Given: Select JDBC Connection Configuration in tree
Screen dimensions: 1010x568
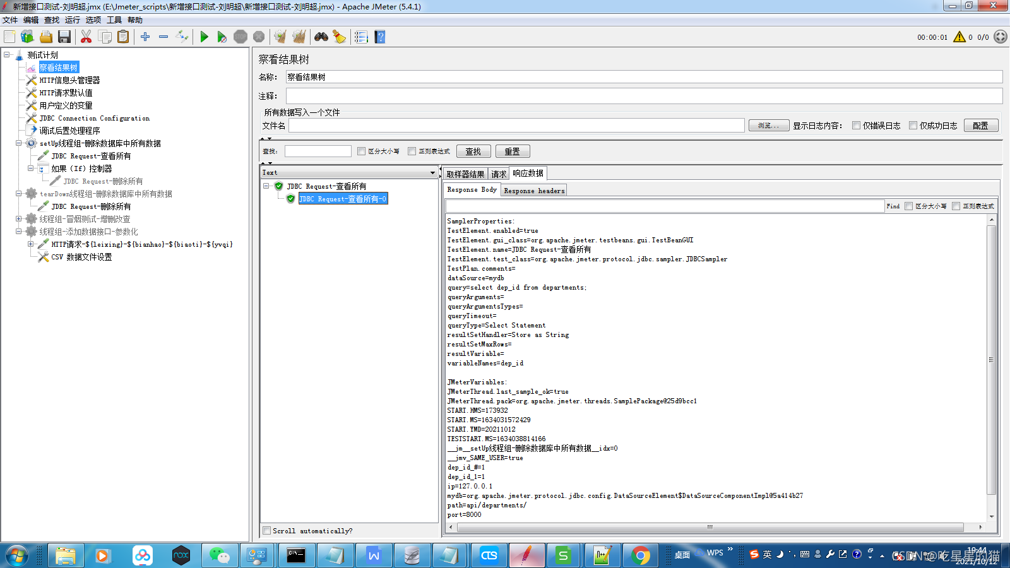Looking at the screenshot, I should click(x=95, y=118).
